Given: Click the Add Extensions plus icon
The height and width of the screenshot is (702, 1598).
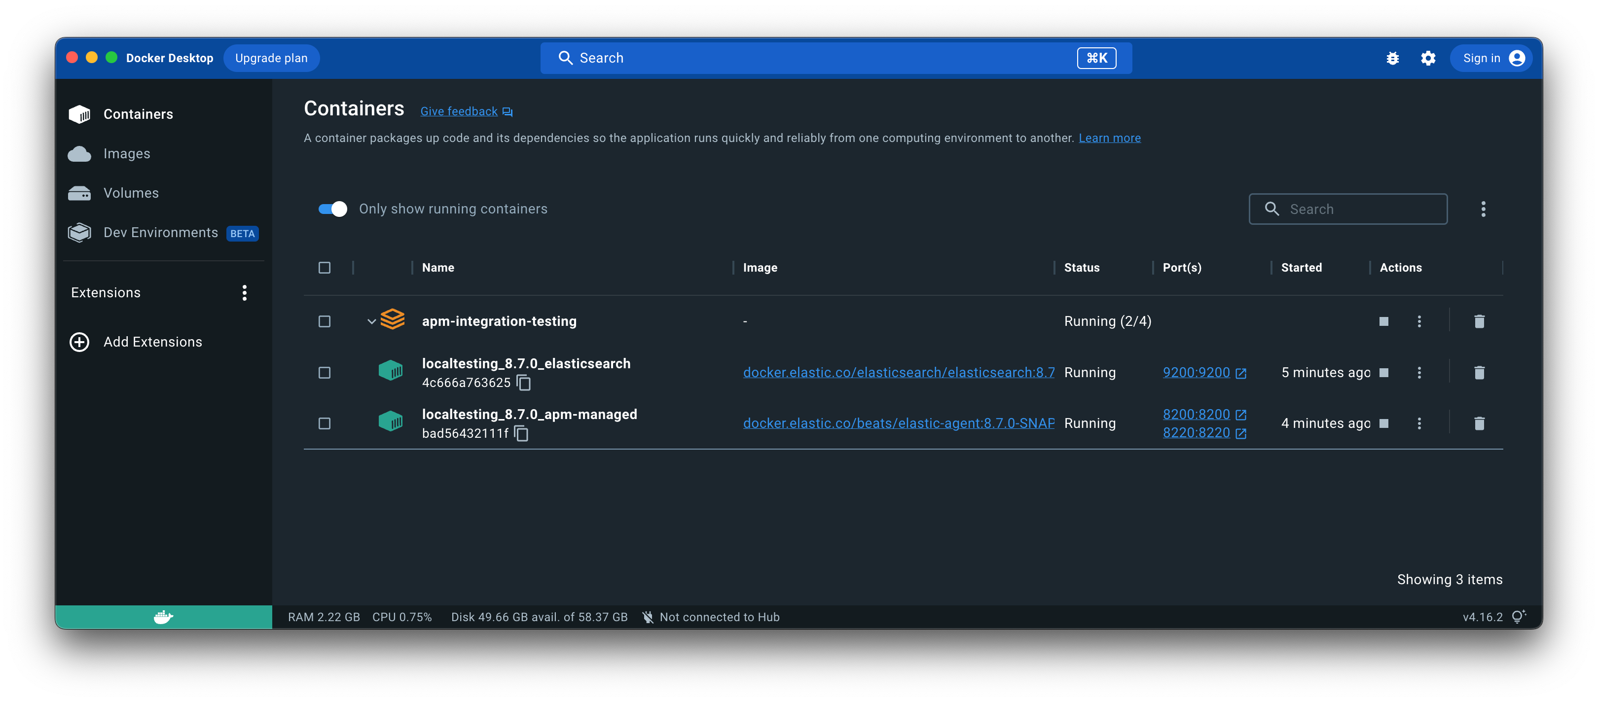Looking at the screenshot, I should (79, 342).
